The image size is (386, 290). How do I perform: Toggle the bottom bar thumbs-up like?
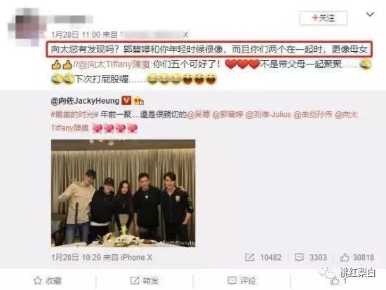[339, 281]
